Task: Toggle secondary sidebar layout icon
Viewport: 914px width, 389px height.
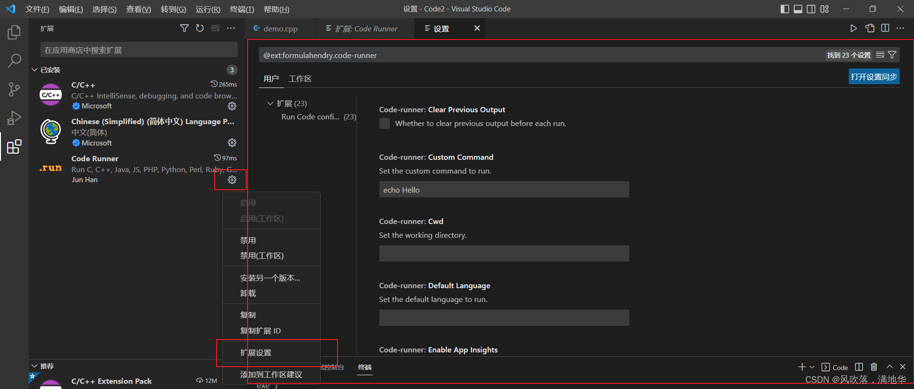Action: [x=811, y=9]
